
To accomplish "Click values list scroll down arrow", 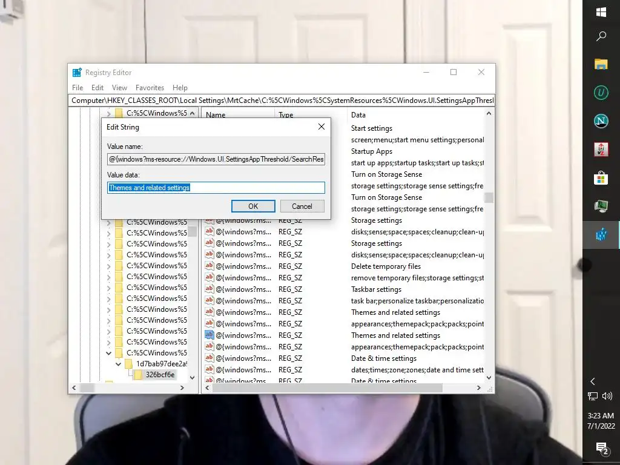I will click(x=489, y=378).
